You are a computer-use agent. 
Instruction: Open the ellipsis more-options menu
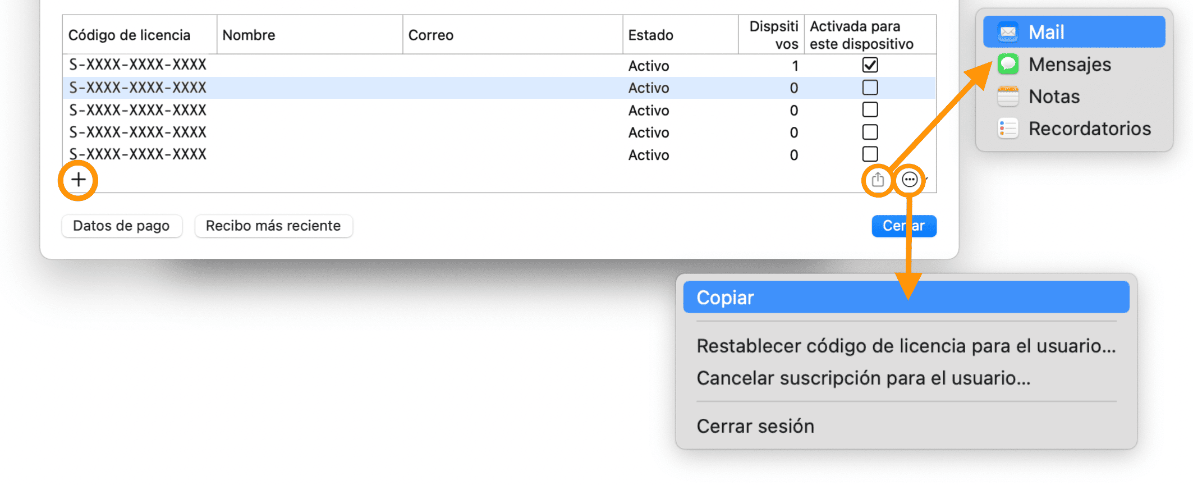tap(910, 180)
